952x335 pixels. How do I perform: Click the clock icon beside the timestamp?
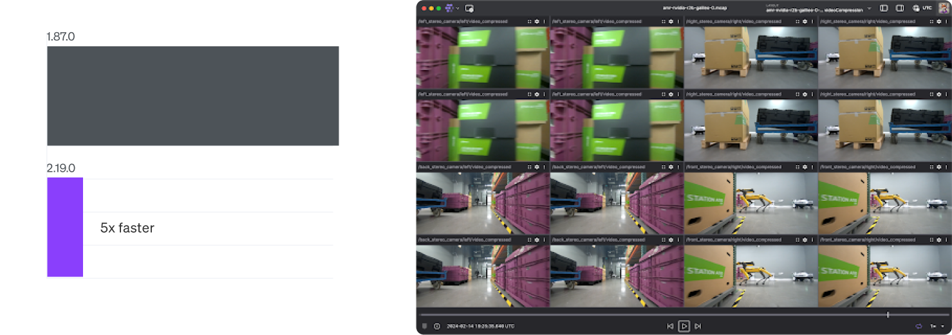(437, 326)
